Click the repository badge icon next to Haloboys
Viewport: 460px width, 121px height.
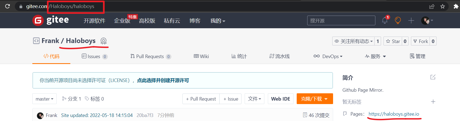click(x=103, y=41)
